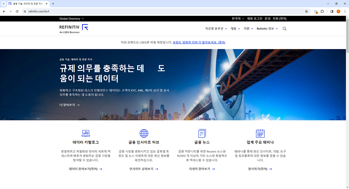349x189 pixels.
Task: Click the 참석하기(영어) link
Action: pyautogui.click(x=260, y=169)
